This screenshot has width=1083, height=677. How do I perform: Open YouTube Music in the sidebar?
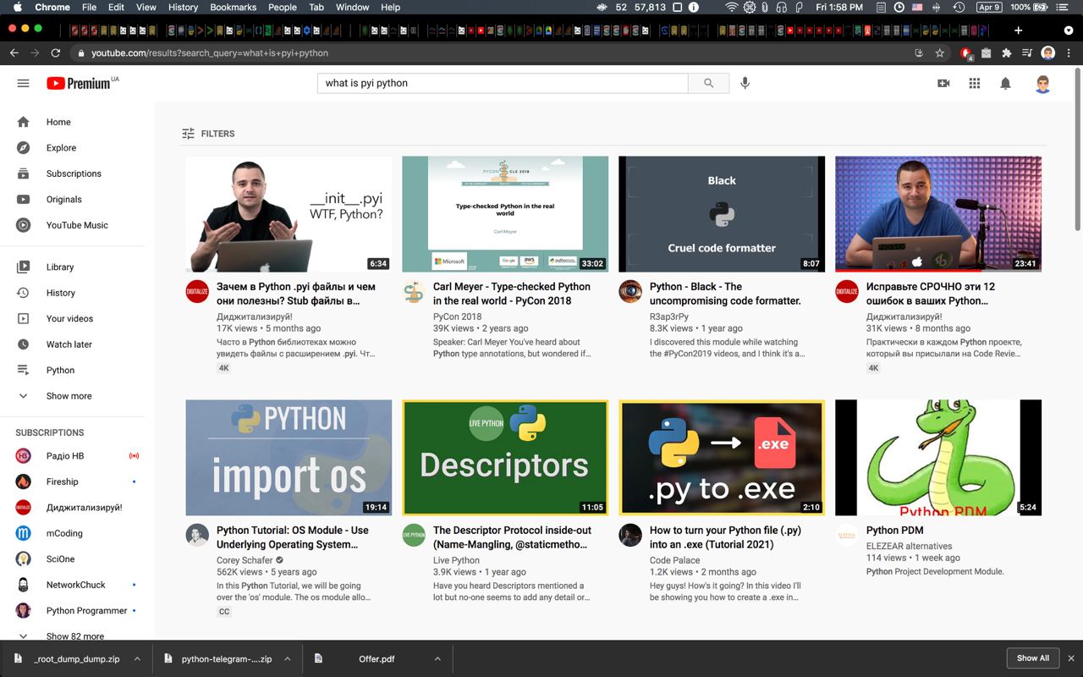(x=77, y=225)
